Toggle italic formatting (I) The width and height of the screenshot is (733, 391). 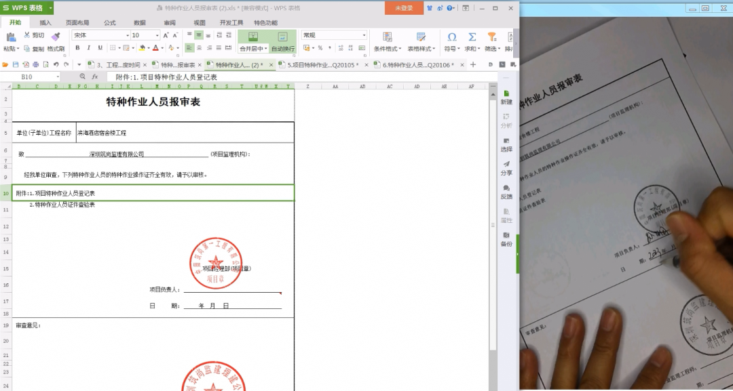[x=89, y=48]
